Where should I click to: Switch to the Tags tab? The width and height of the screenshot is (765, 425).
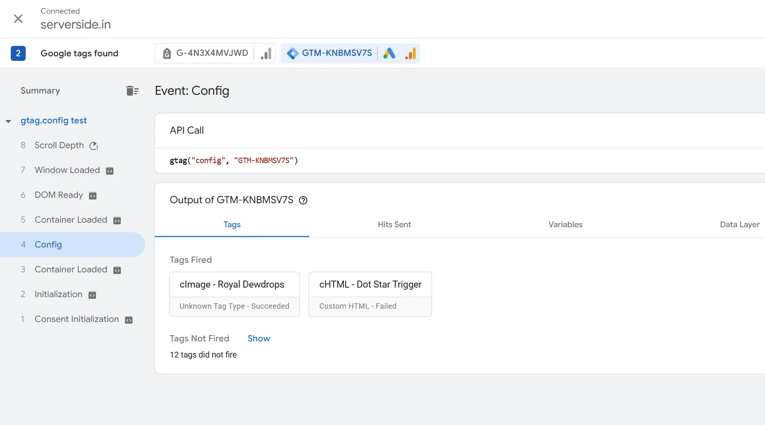pos(232,224)
